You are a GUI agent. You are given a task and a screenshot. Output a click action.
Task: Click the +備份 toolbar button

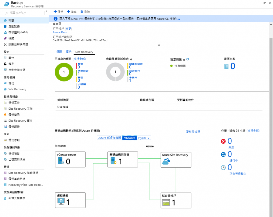click(58, 12)
